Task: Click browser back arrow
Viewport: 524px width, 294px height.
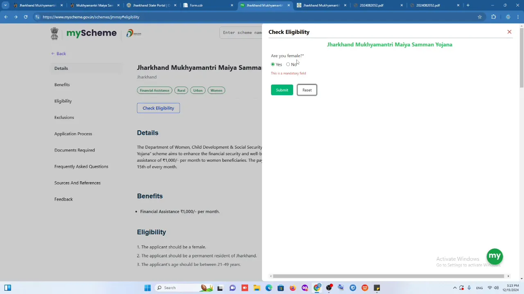Action: pyautogui.click(x=6, y=17)
